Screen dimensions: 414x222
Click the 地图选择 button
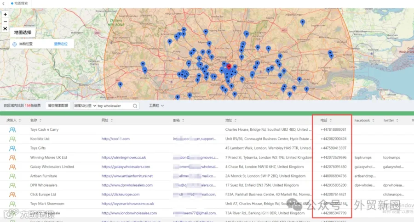click(x=23, y=33)
